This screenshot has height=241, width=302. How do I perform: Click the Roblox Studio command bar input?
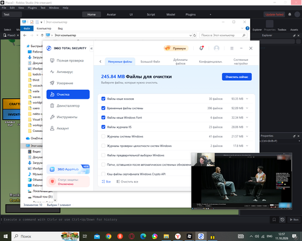click(x=135, y=219)
